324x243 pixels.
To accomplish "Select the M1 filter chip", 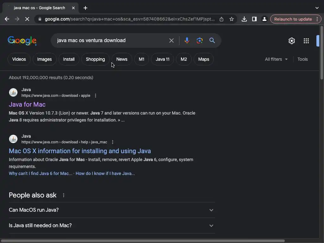I will 141,59.
